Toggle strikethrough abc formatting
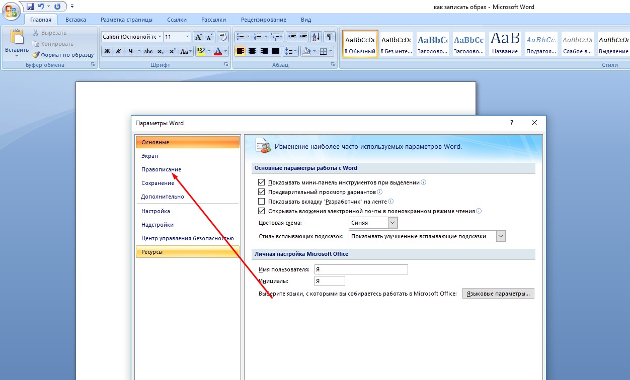The image size is (630, 380). [x=148, y=51]
